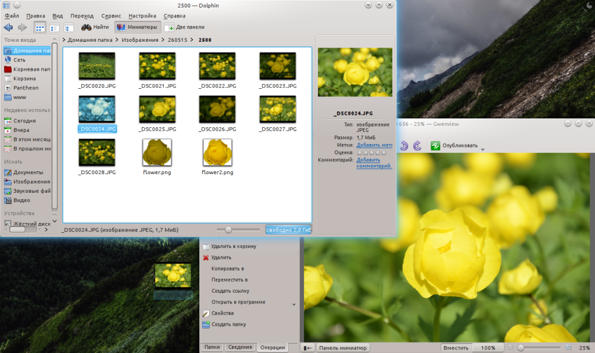Image resolution: width=595 pixels, height=353 pixels.
Task: Open Корневая папка in the places panel
Action: 27,69
